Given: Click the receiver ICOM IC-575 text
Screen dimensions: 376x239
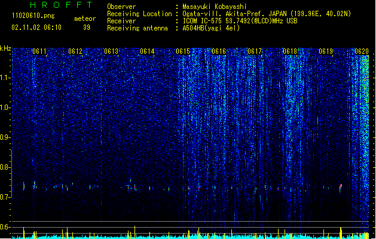Looking at the screenshot, I should 240,21.
